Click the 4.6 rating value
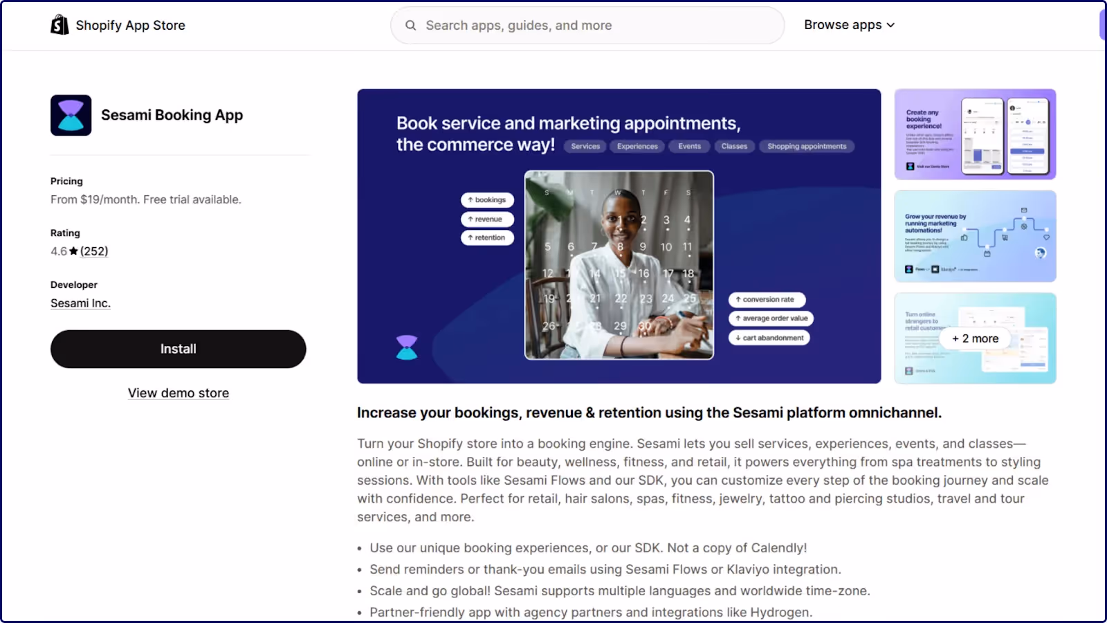The width and height of the screenshot is (1107, 623). pyautogui.click(x=59, y=251)
